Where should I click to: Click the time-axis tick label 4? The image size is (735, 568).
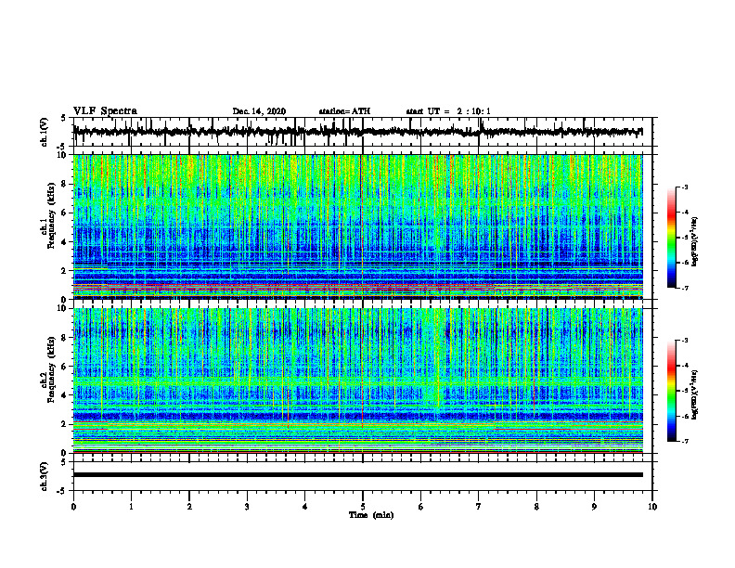pos(305,507)
